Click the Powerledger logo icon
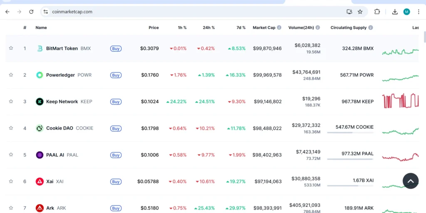 pyautogui.click(x=40, y=75)
